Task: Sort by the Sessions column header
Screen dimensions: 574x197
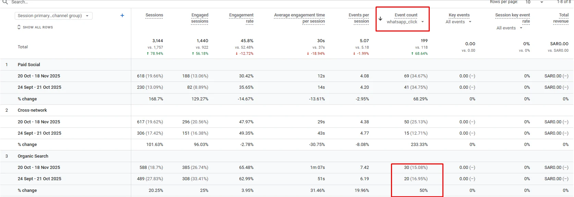Action: [154, 15]
